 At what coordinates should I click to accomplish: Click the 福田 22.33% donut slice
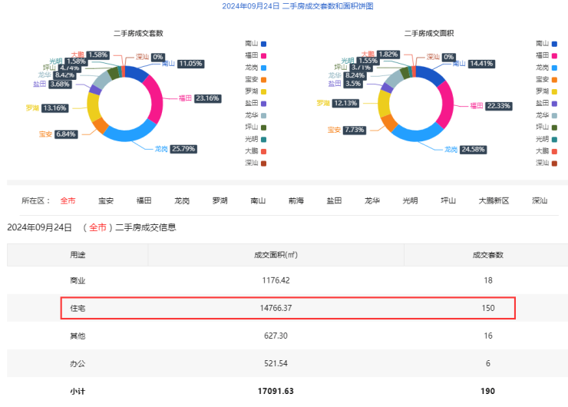point(447,104)
